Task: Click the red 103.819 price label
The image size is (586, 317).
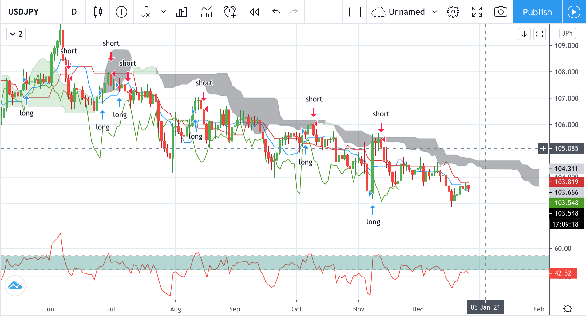Action: [x=566, y=182]
